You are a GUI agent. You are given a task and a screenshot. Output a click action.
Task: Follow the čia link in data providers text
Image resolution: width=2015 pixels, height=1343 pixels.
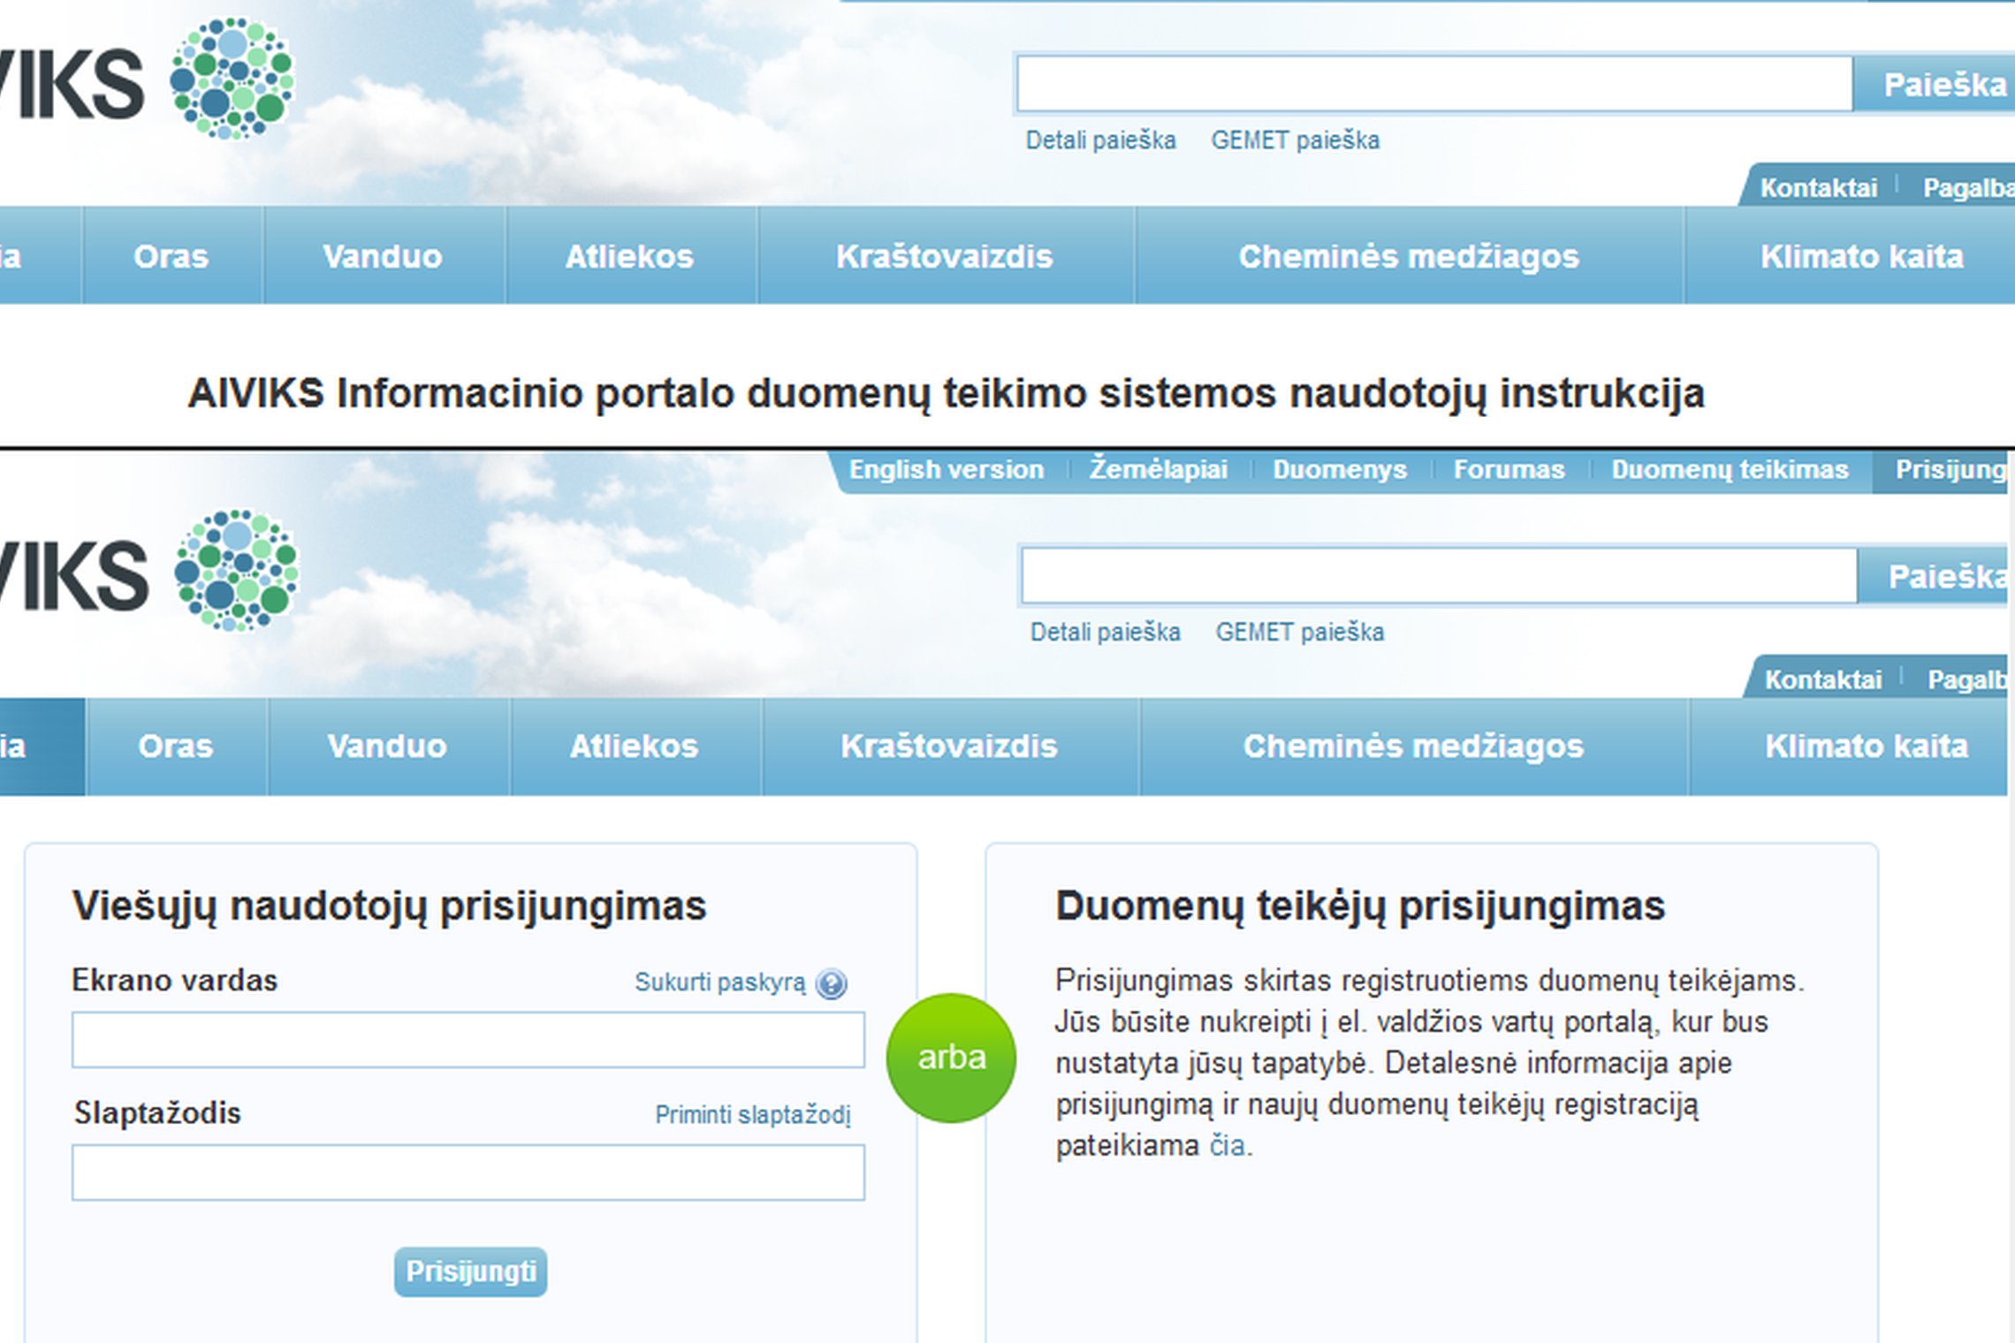[x=1227, y=1146]
